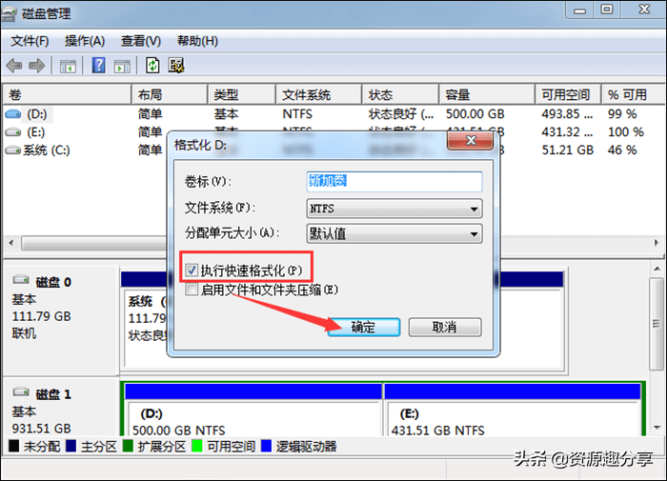
Task: Click the 可用空间 bright green legend swatch
Action: tap(197, 446)
